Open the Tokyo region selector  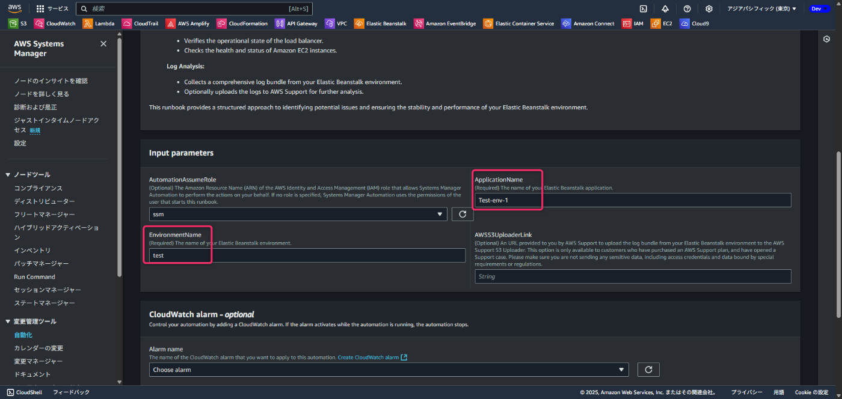(761, 9)
